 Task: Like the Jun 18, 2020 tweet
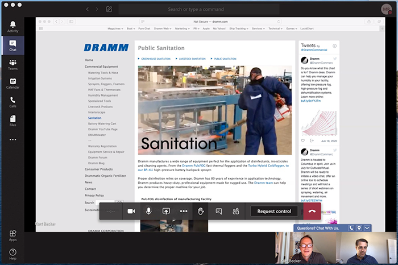pos(303,140)
